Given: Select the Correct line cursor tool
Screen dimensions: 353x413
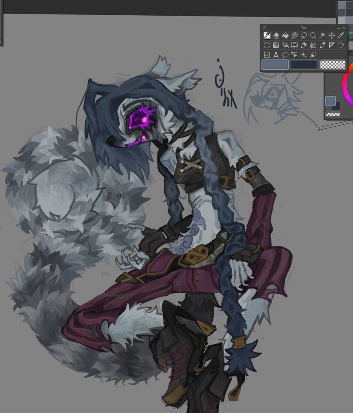Looking at the screenshot, I should (x=294, y=55).
